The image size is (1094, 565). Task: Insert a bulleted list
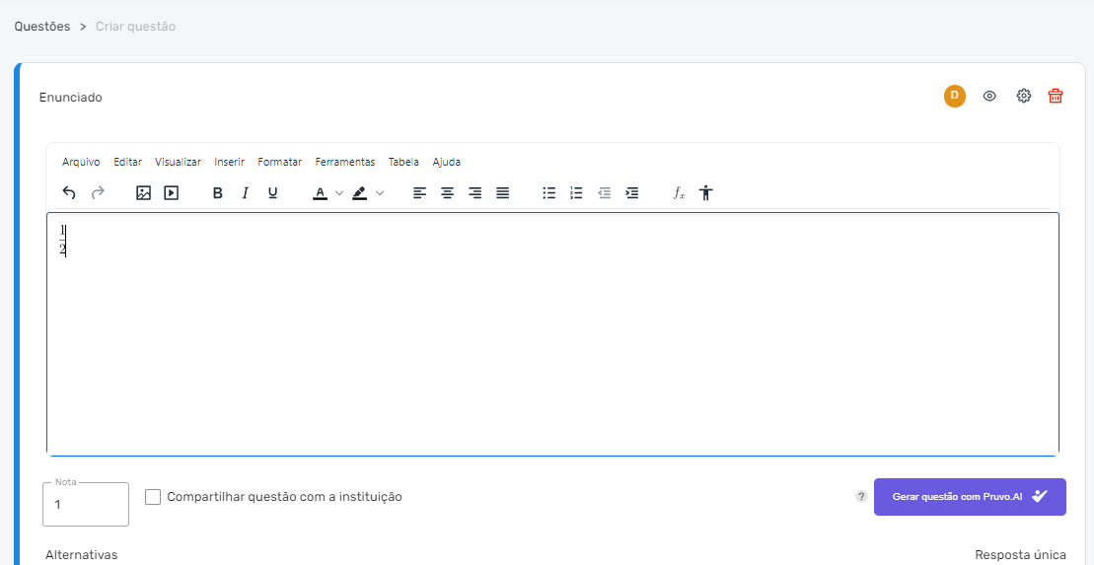549,193
